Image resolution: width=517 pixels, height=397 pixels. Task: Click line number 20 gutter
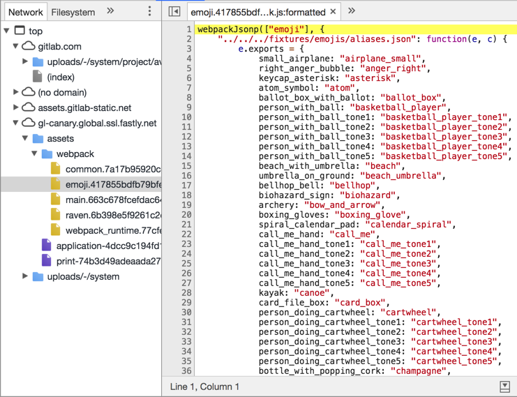point(186,215)
